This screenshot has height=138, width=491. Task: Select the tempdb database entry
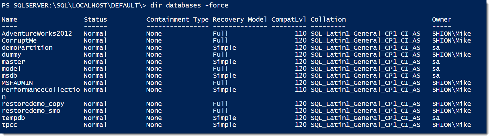point(13,118)
